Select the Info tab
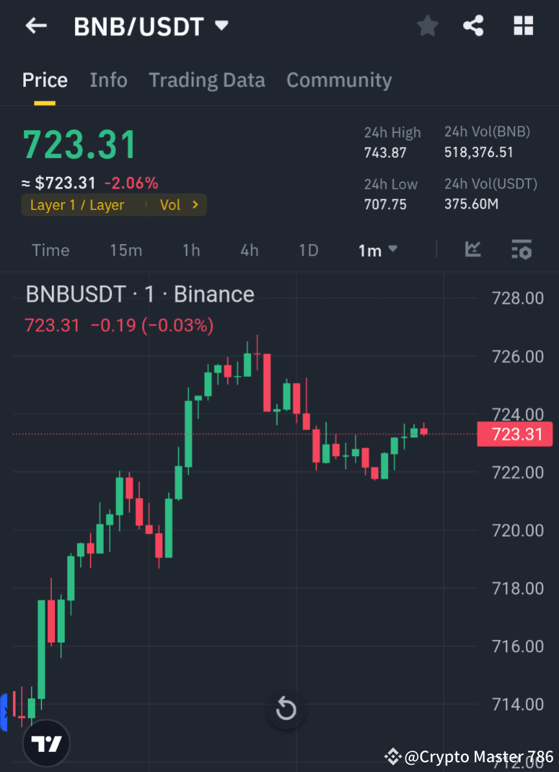 [x=108, y=80]
